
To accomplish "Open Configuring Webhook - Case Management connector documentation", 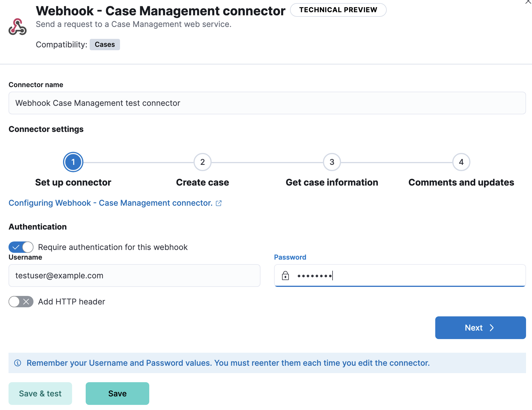I will tap(110, 203).
